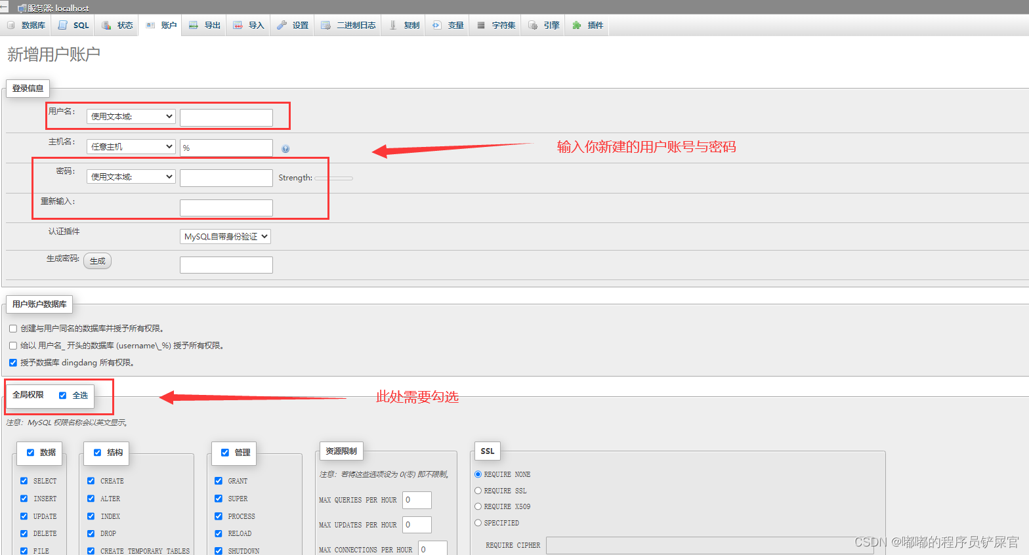
Task: Uncheck the CREATE privilege
Action: pos(91,481)
